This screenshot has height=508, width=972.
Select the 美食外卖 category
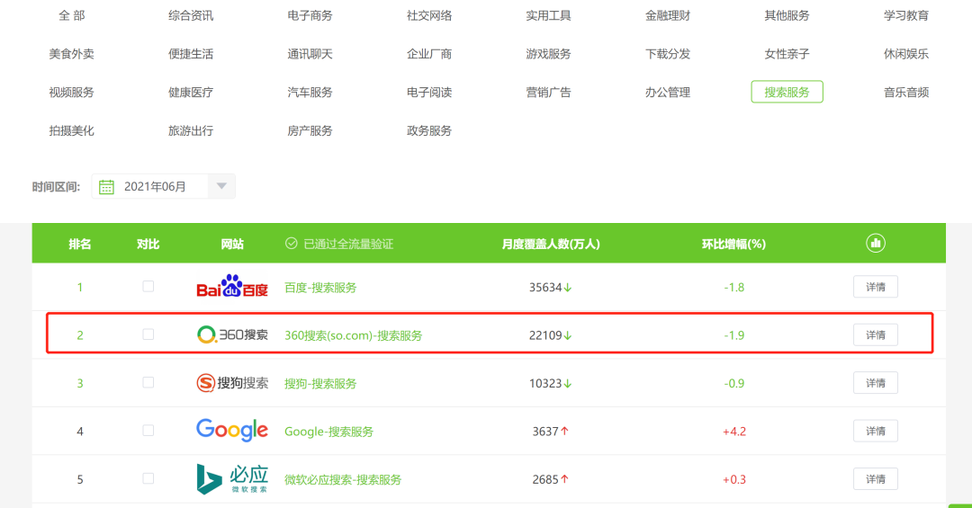pyautogui.click(x=72, y=54)
